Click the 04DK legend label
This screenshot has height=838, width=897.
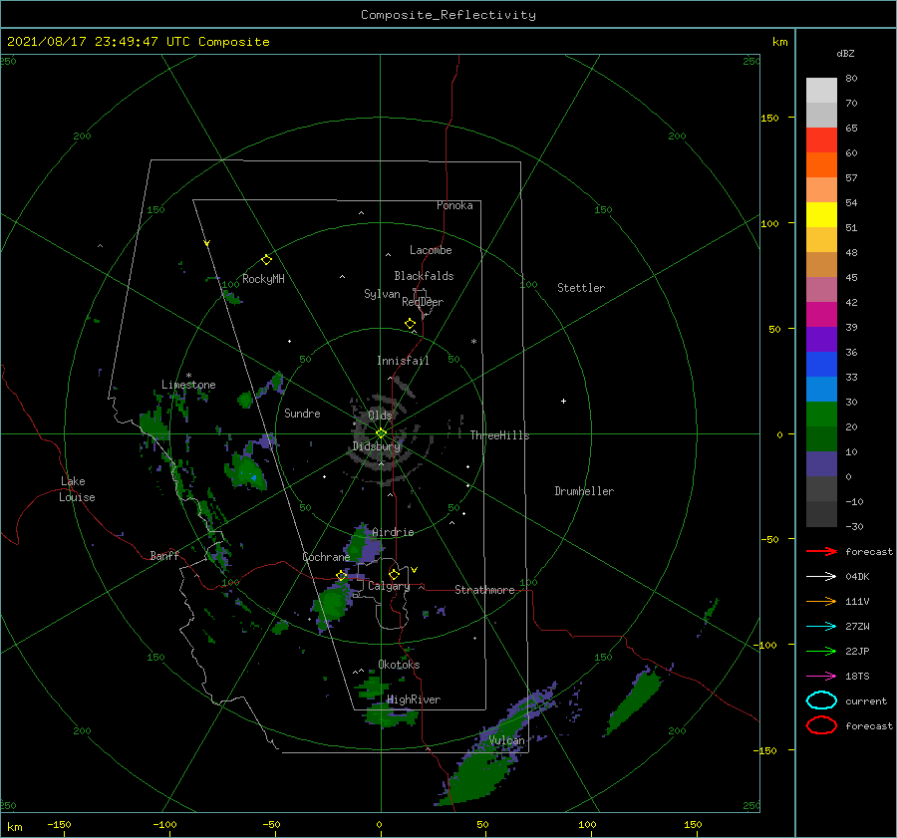[x=857, y=576]
